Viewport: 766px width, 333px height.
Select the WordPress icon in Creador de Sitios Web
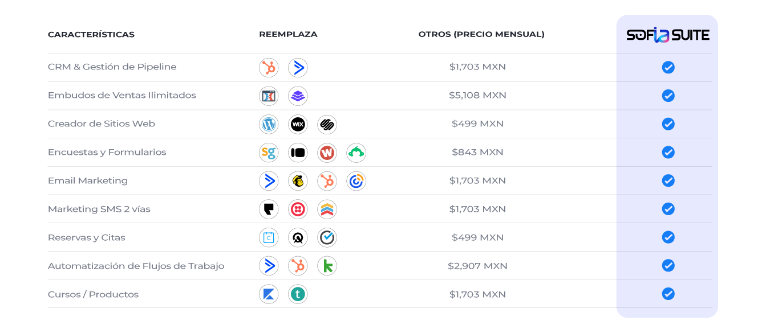tap(269, 125)
